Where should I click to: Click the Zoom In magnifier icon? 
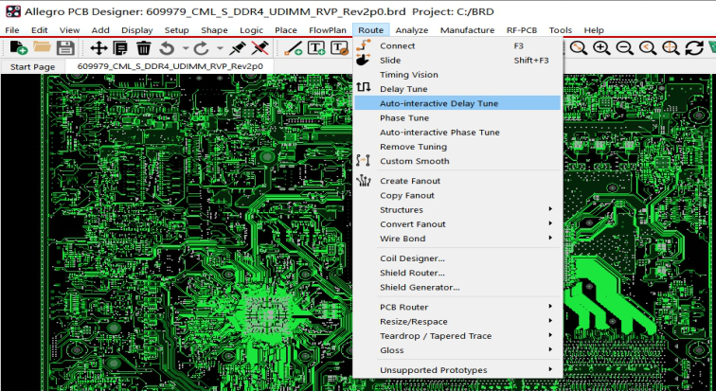[x=601, y=48]
